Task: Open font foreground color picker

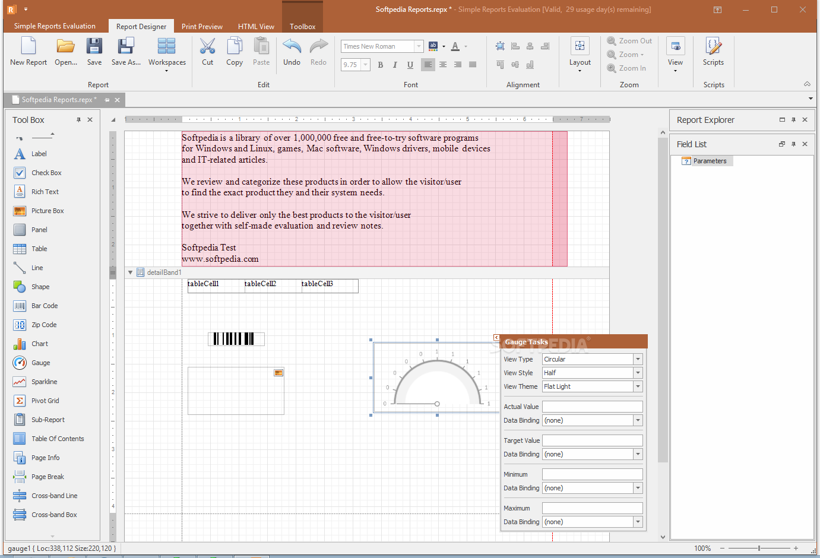Action: pos(455,46)
